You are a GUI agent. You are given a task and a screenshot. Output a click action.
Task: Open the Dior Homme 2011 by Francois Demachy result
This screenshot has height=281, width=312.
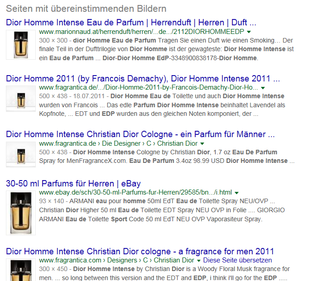[x=143, y=79]
